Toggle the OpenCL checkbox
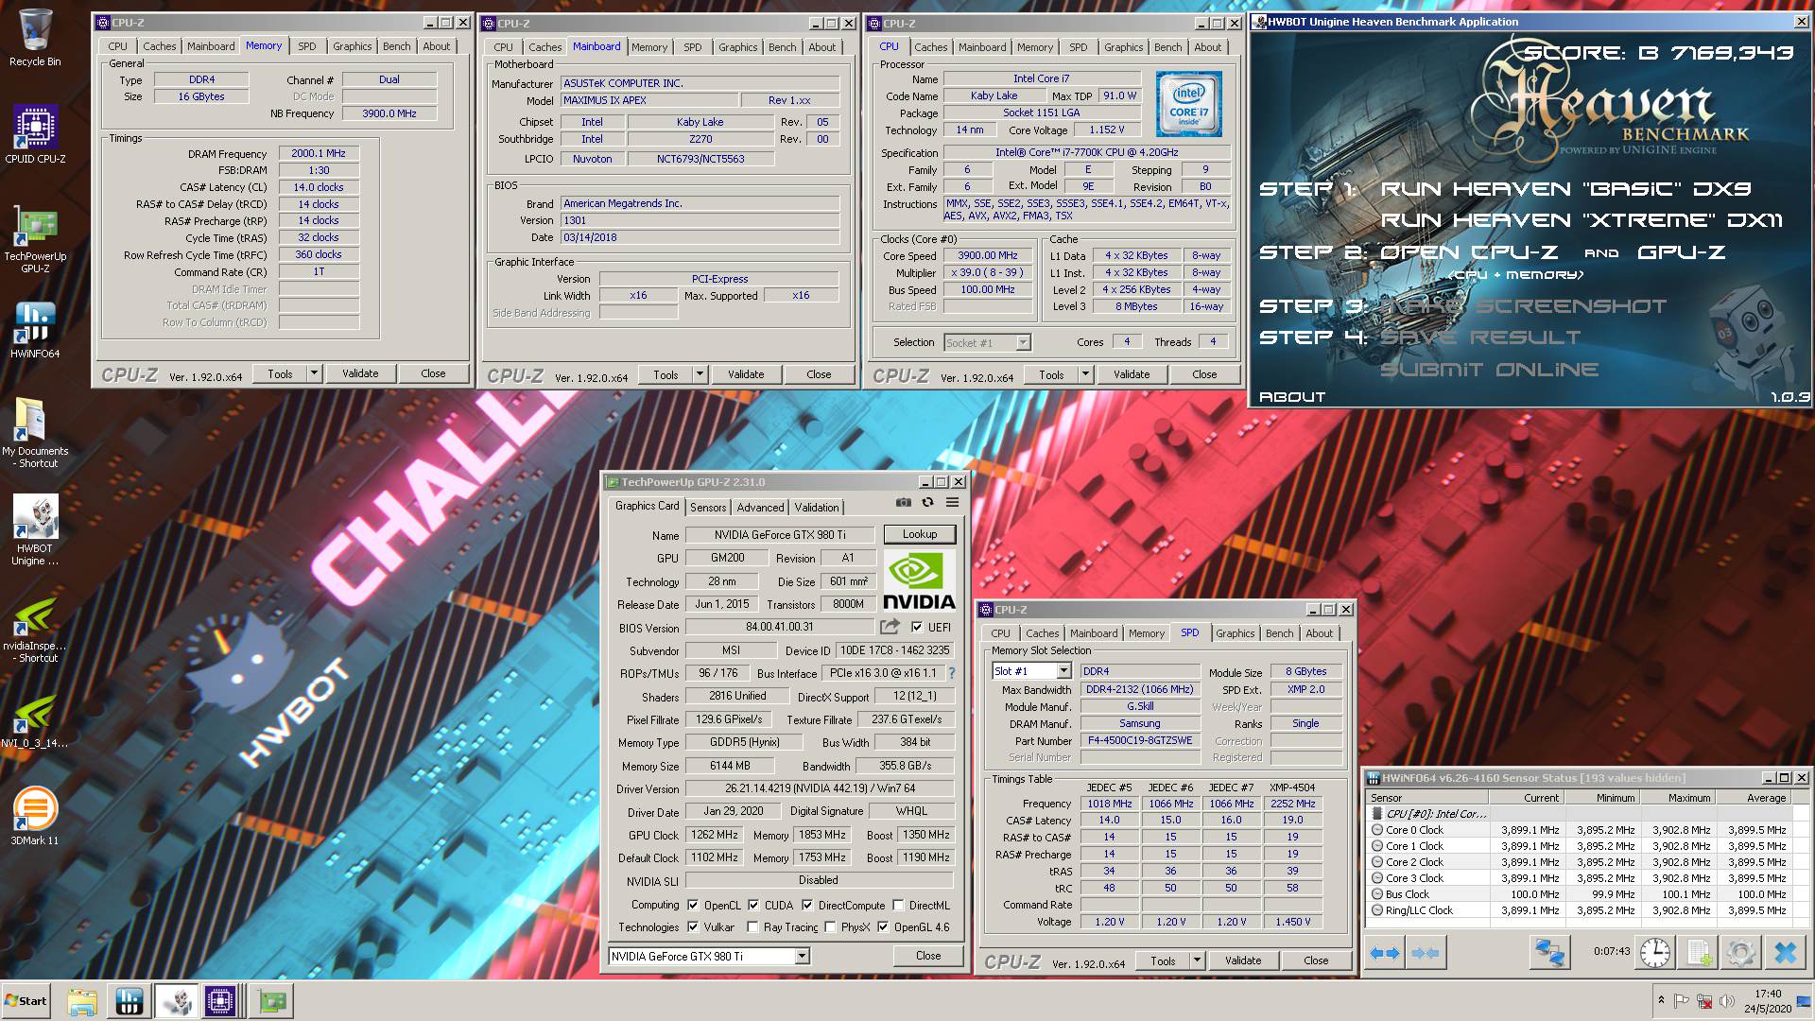 pos(693,905)
